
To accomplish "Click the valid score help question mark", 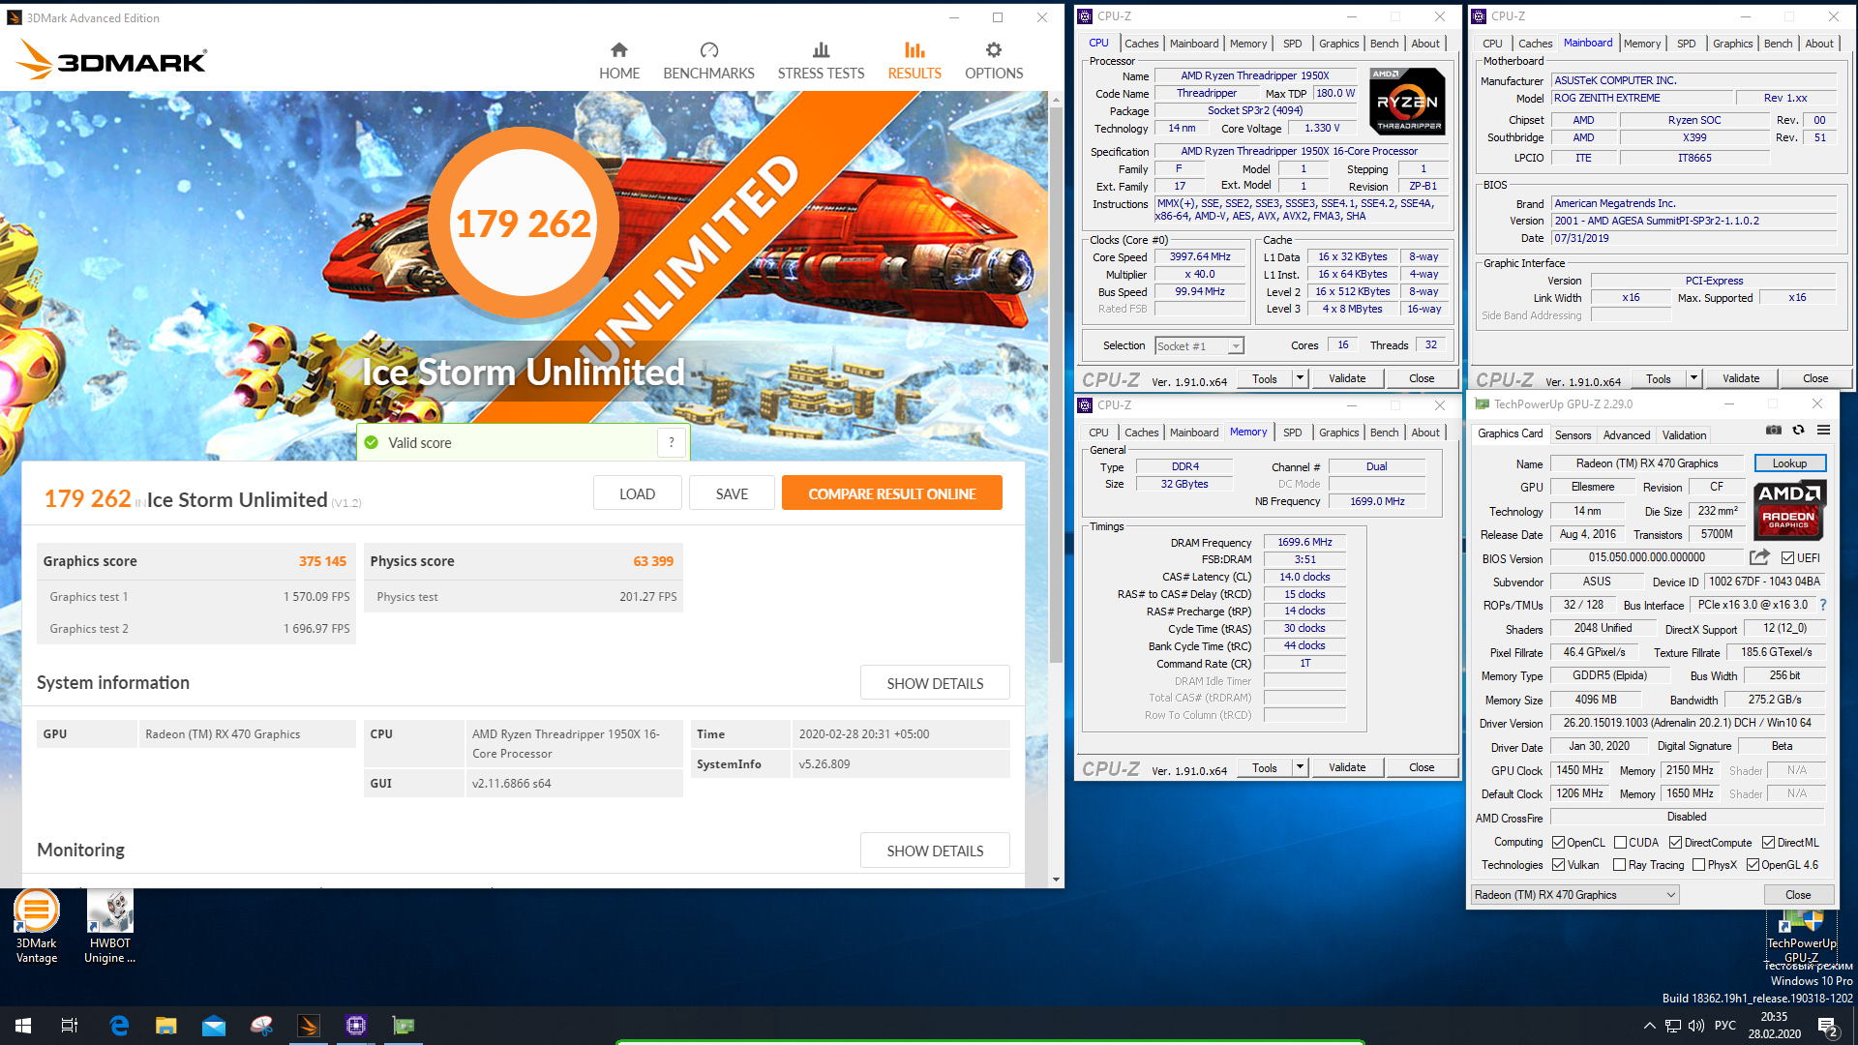I will click(672, 442).
